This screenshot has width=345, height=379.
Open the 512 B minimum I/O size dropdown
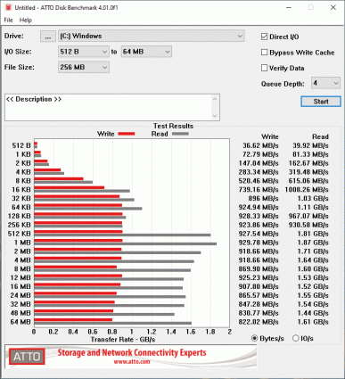(x=84, y=52)
